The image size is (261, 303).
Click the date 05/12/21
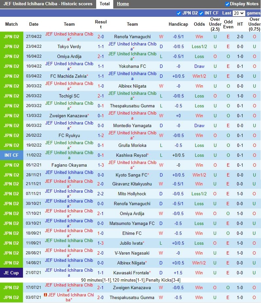click(x=34, y=165)
